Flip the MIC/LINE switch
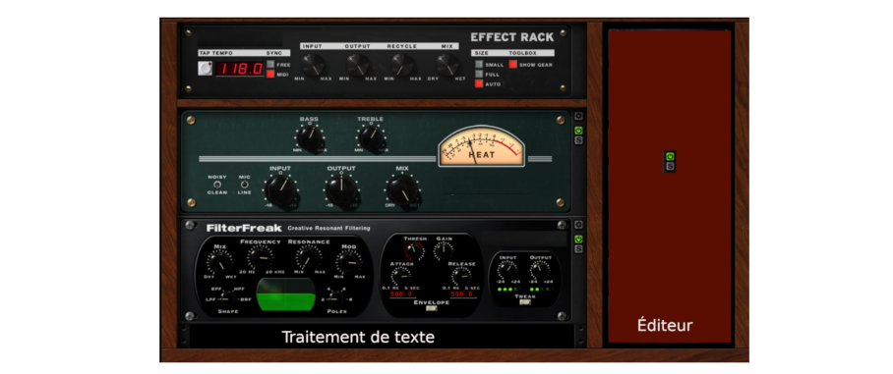The width and height of the screenshot is (893, 374). pos(244,185)
